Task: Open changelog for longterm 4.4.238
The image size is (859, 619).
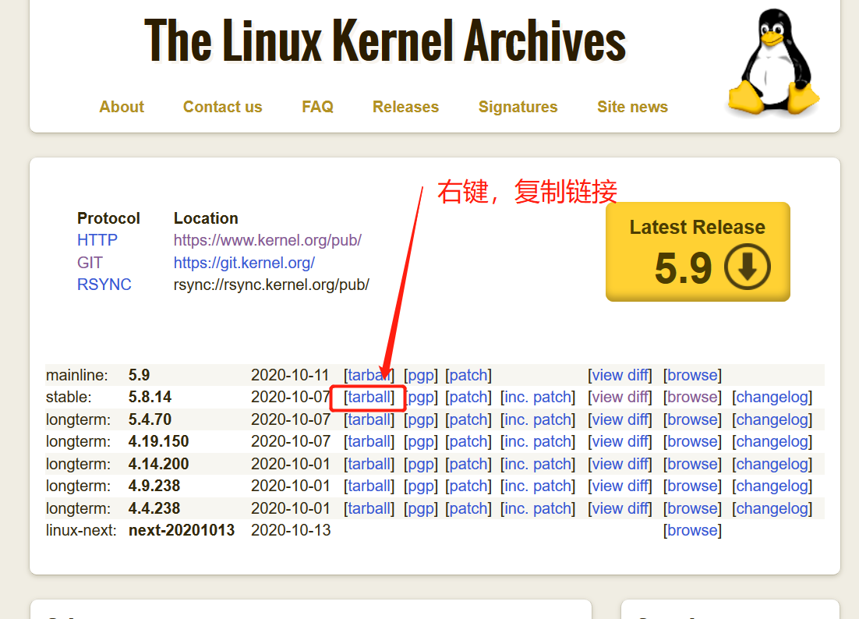Action: (x=772, y=508)
